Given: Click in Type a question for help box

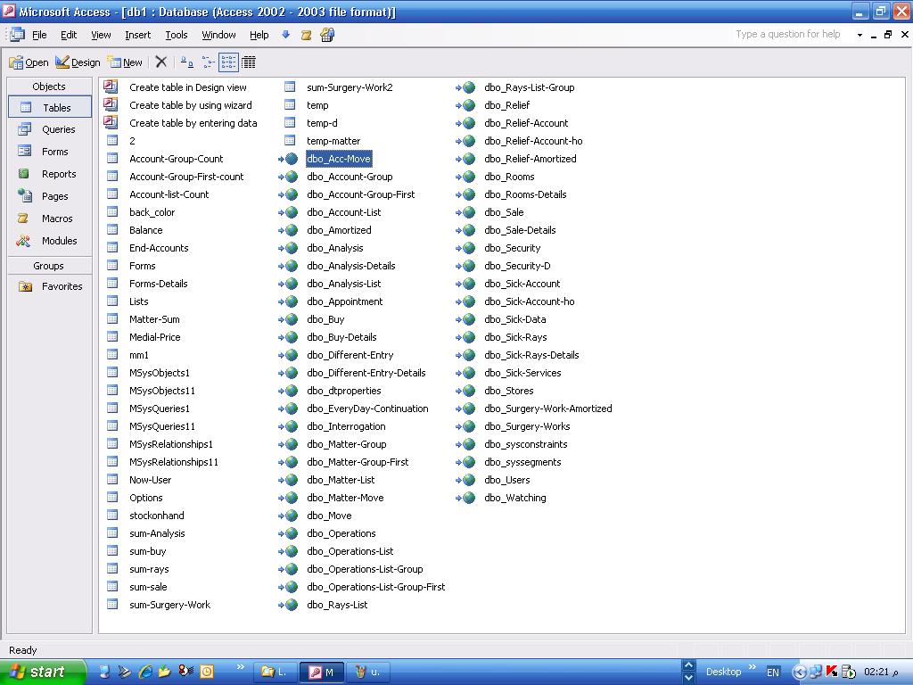Looking at the screenshot, I should click(793, 34).
